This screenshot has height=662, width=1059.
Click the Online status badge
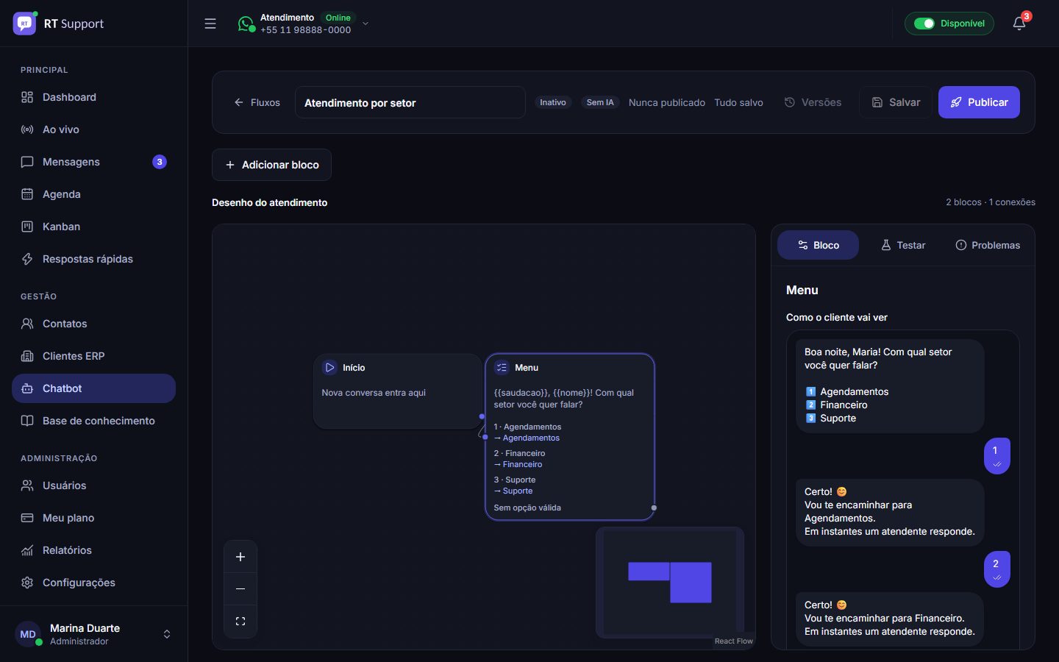click(338, 18)
